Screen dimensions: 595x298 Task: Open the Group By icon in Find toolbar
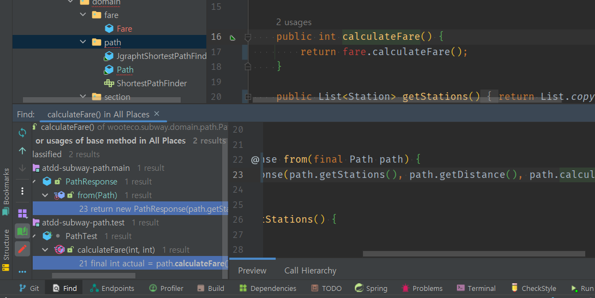(x=22, y=214)
